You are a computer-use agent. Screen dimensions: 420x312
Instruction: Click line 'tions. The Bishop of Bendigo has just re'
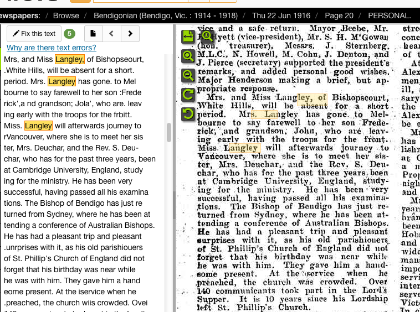(x=73, y=203)
